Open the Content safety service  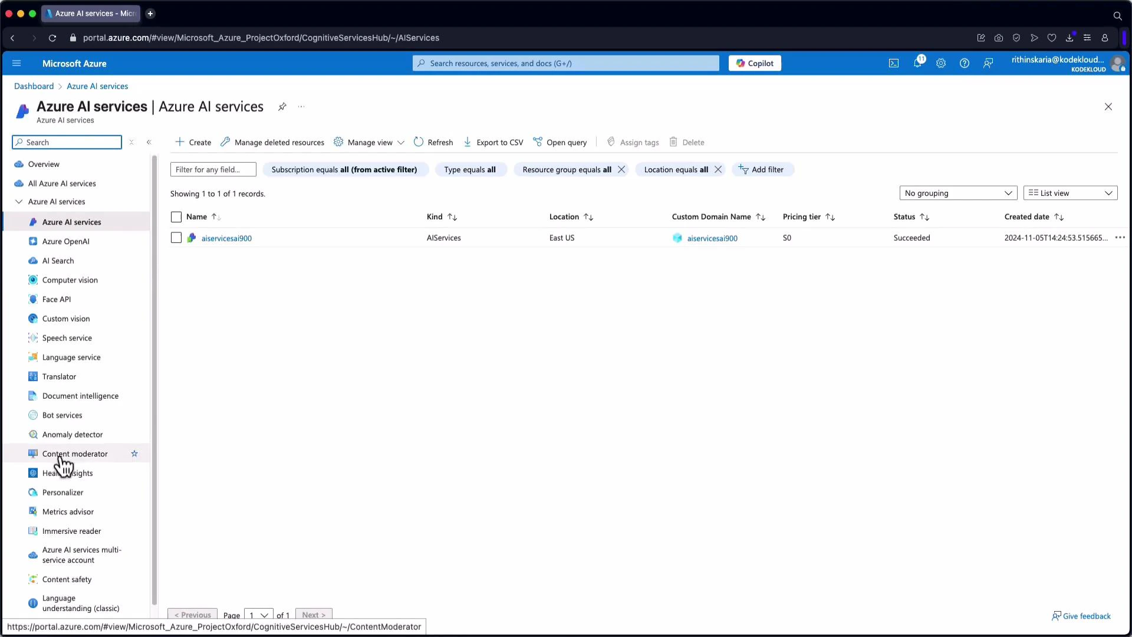tap(67, 579)
